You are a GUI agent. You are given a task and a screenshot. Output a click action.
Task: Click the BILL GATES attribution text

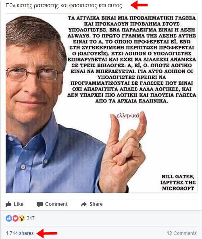[178, 182]
